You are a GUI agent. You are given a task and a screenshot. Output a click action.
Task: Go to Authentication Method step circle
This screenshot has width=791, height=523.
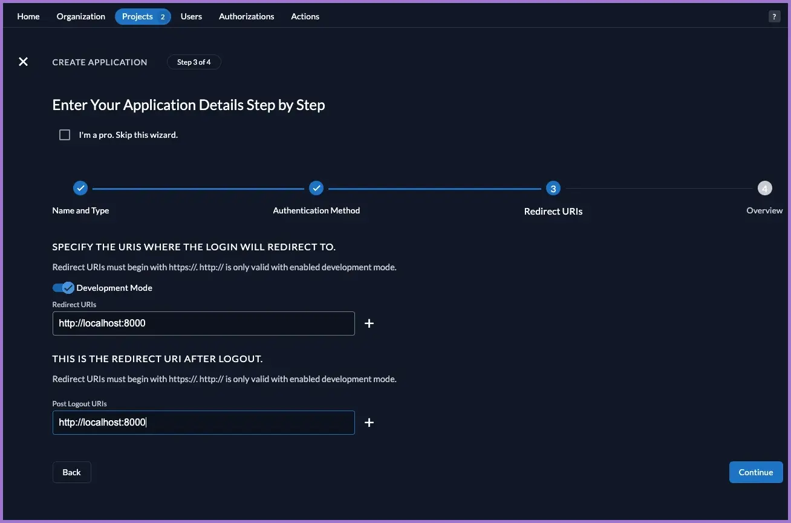tap(316, 189)
